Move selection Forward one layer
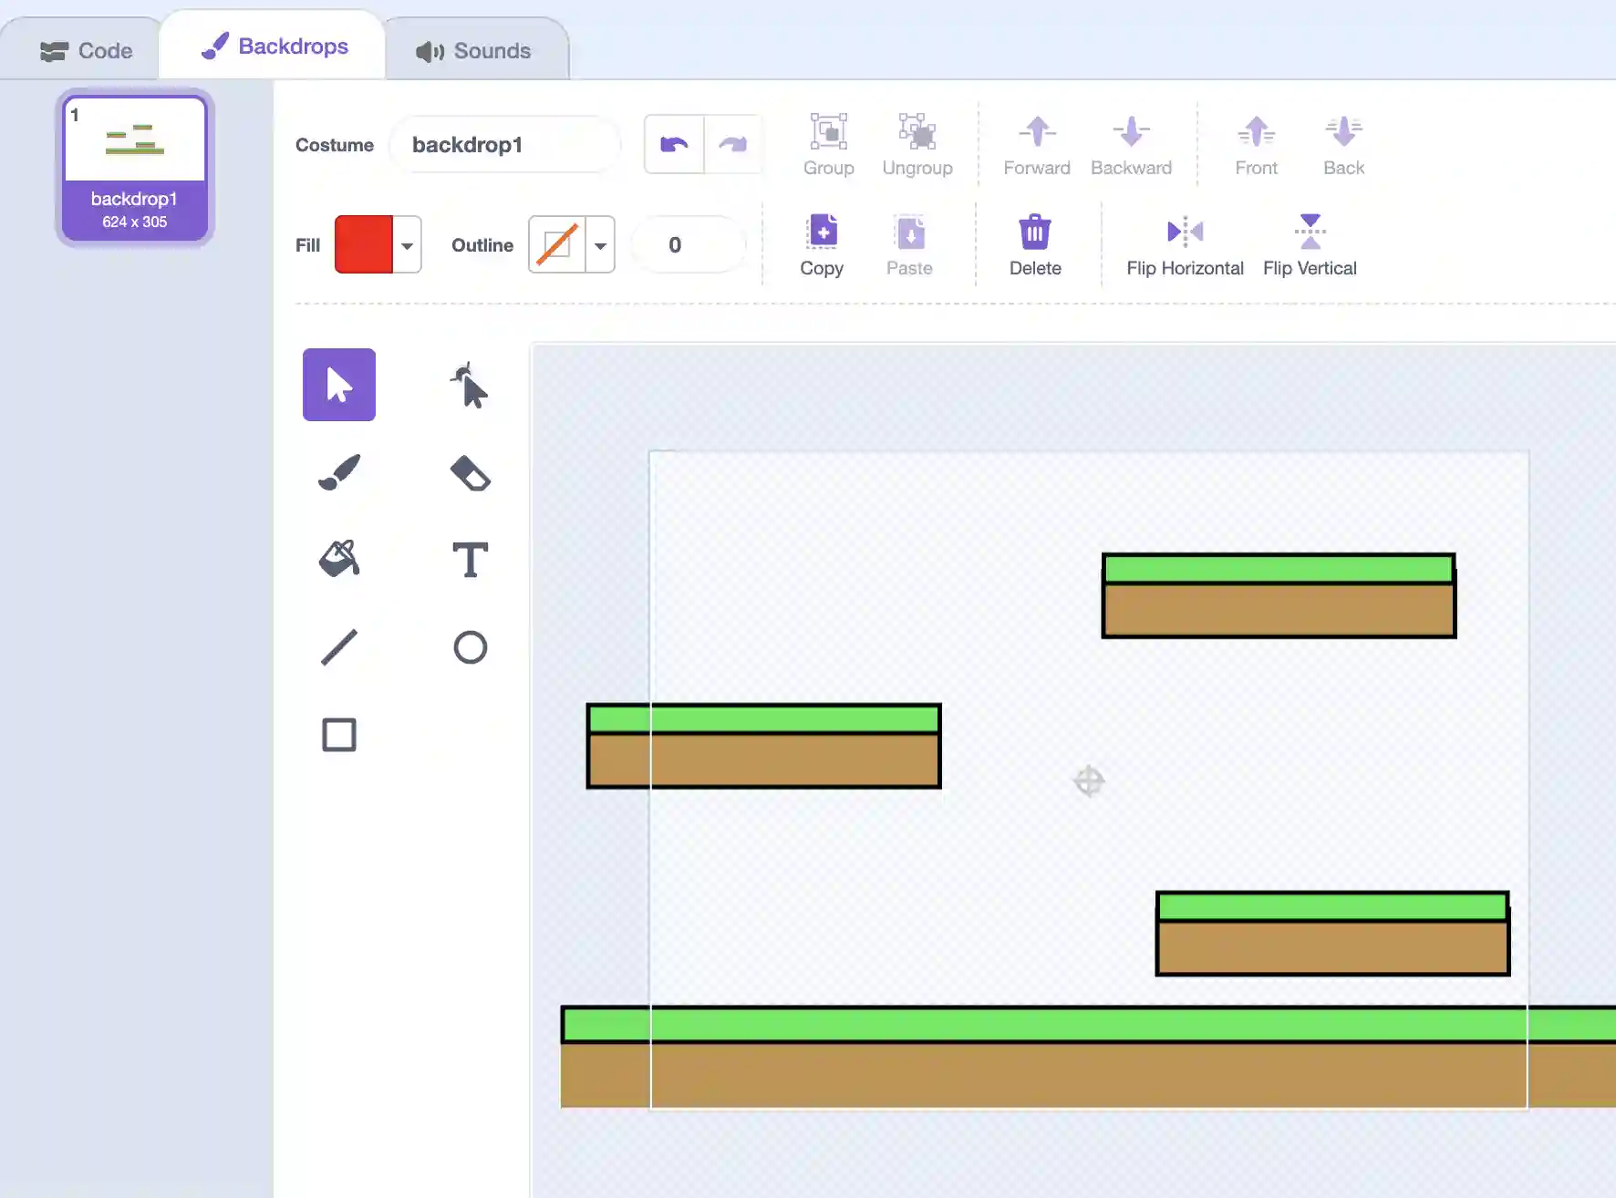Viewport: 1616px width, 1198px height. tap(1037, 145)
